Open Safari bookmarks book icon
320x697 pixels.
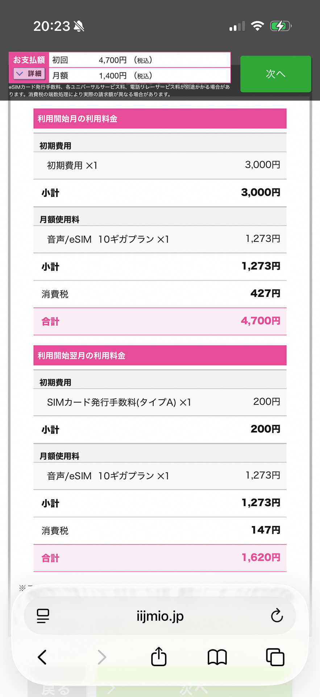tap(217, 657)
